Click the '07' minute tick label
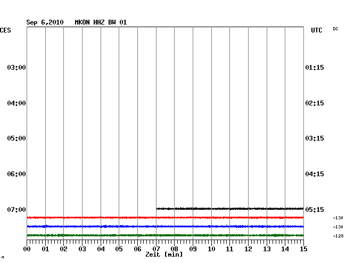This screenshot has height=263, width=346. 156,249
